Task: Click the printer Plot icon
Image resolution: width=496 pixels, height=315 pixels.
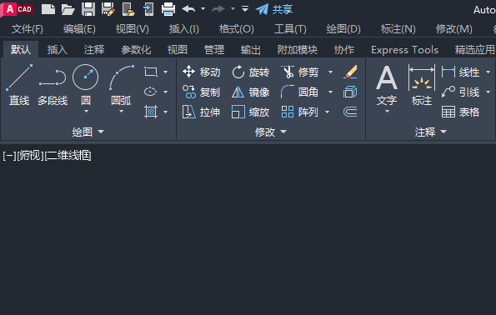Action: 168,9
